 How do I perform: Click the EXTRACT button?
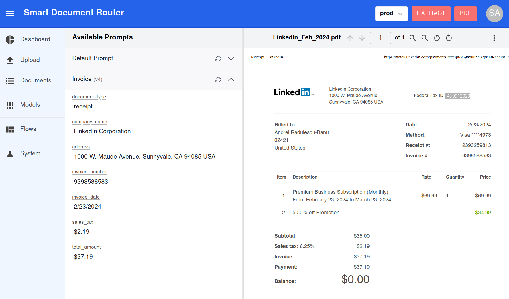[x=431, y=13]
